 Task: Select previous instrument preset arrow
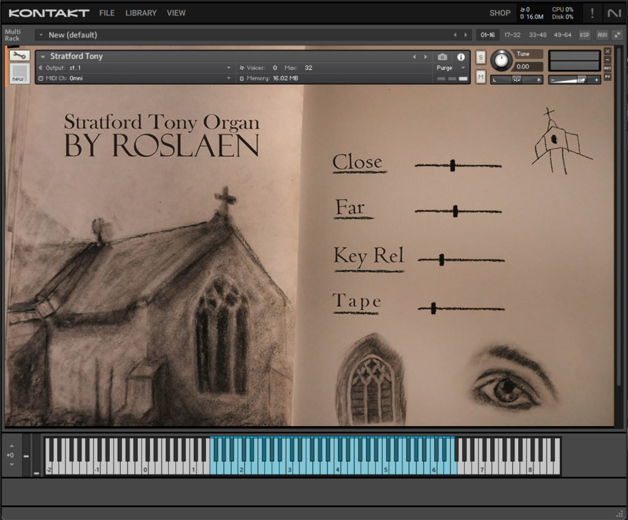pyautogui.click(x=414, y=57)
